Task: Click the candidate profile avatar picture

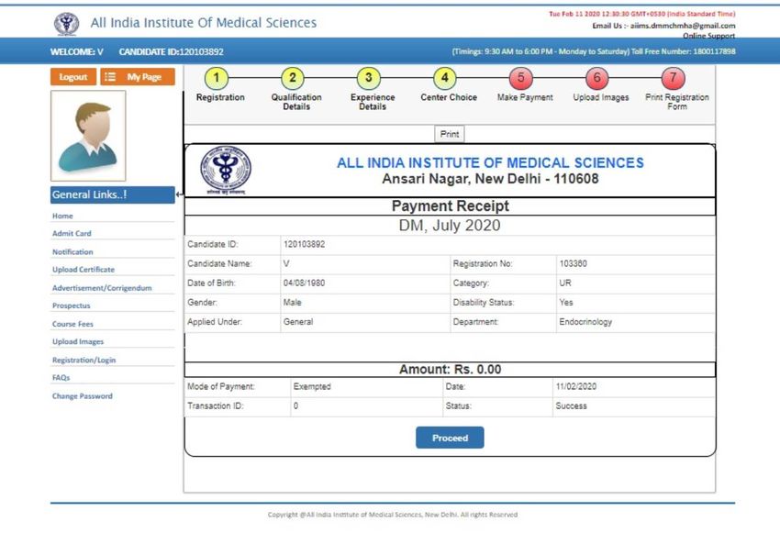Action: [88, 136]
